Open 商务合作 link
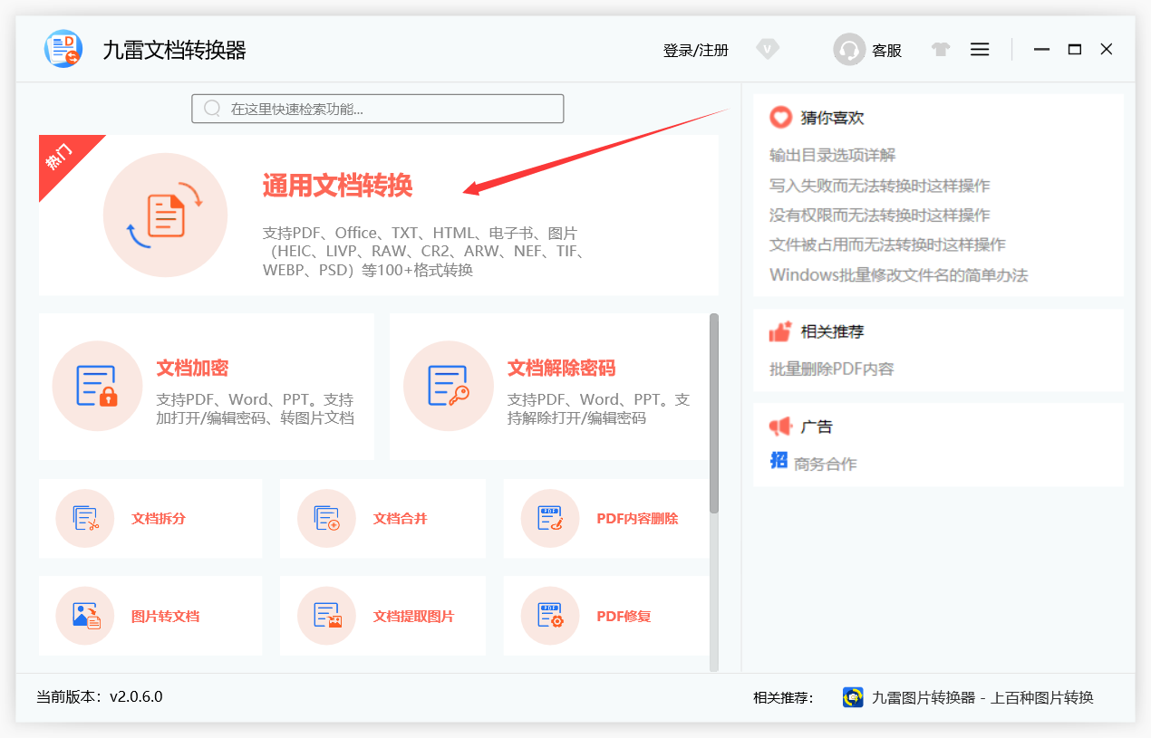 [825, 465]
